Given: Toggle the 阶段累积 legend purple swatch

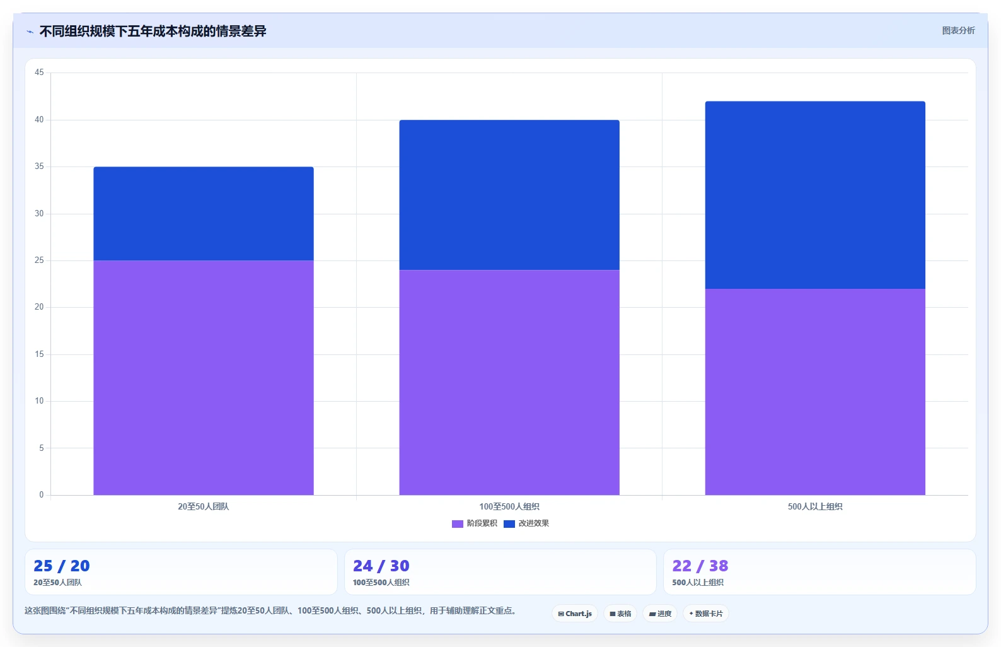Looking at the screenshot, I should coord(458,524).
